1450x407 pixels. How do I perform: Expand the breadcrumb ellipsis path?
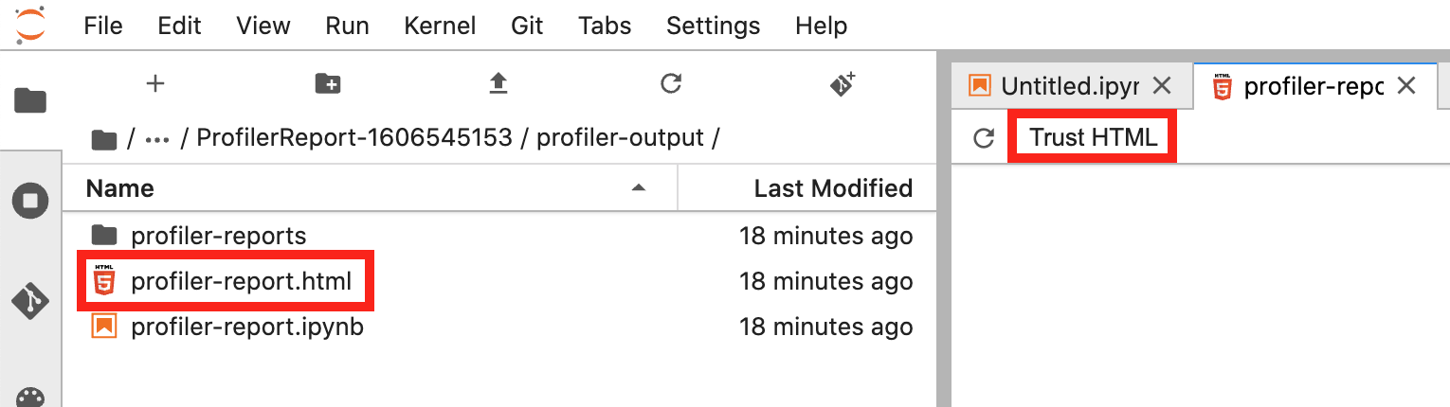(157, 138)
